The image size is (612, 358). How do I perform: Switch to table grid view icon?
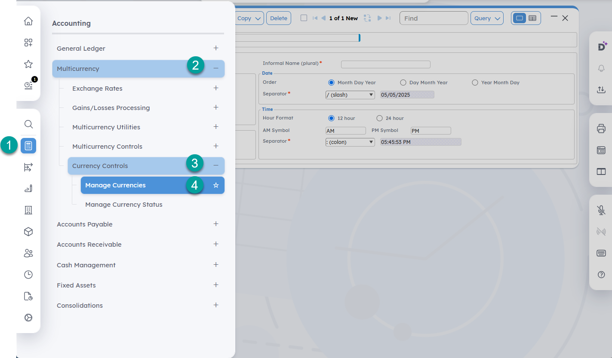coord(532,18)
